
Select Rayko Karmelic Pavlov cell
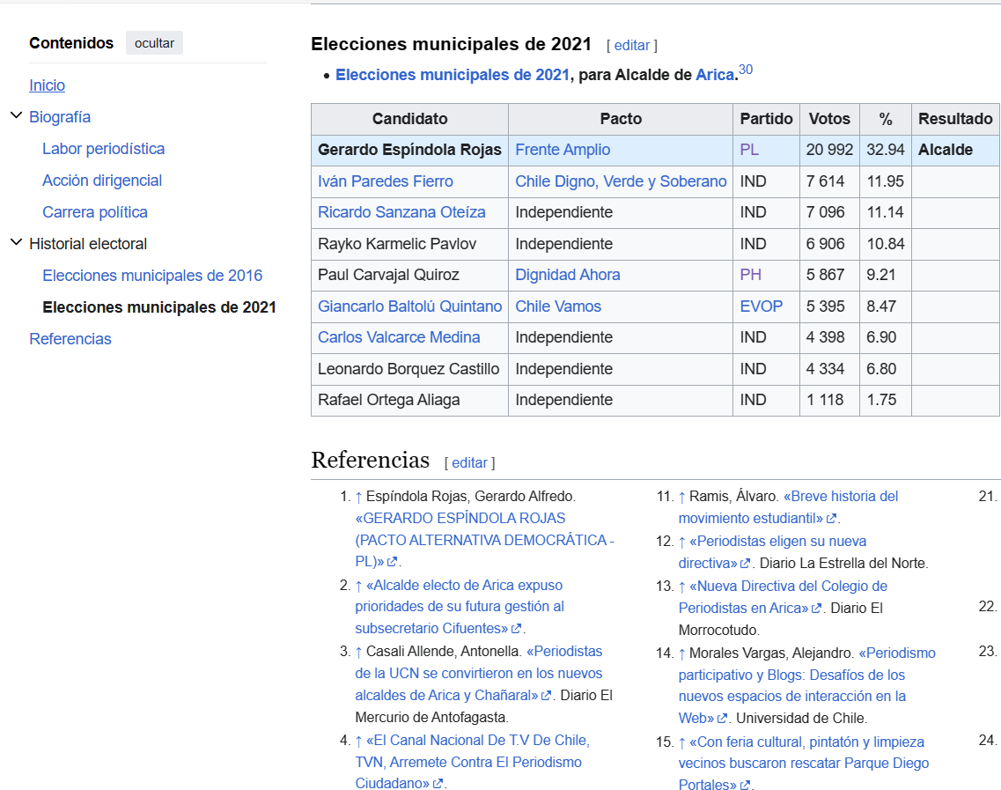[410, 244]
